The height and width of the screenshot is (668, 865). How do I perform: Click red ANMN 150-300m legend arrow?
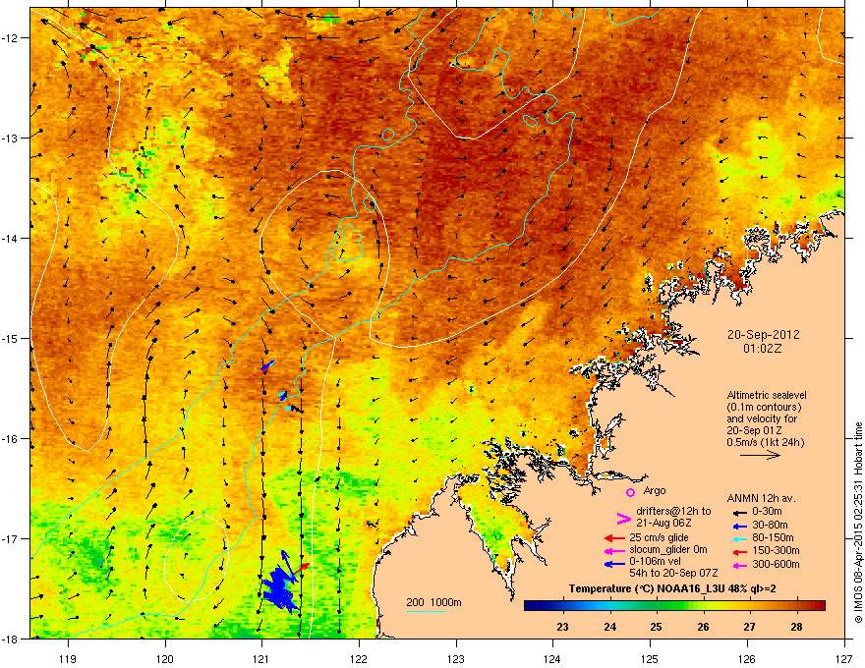(738, 550)
